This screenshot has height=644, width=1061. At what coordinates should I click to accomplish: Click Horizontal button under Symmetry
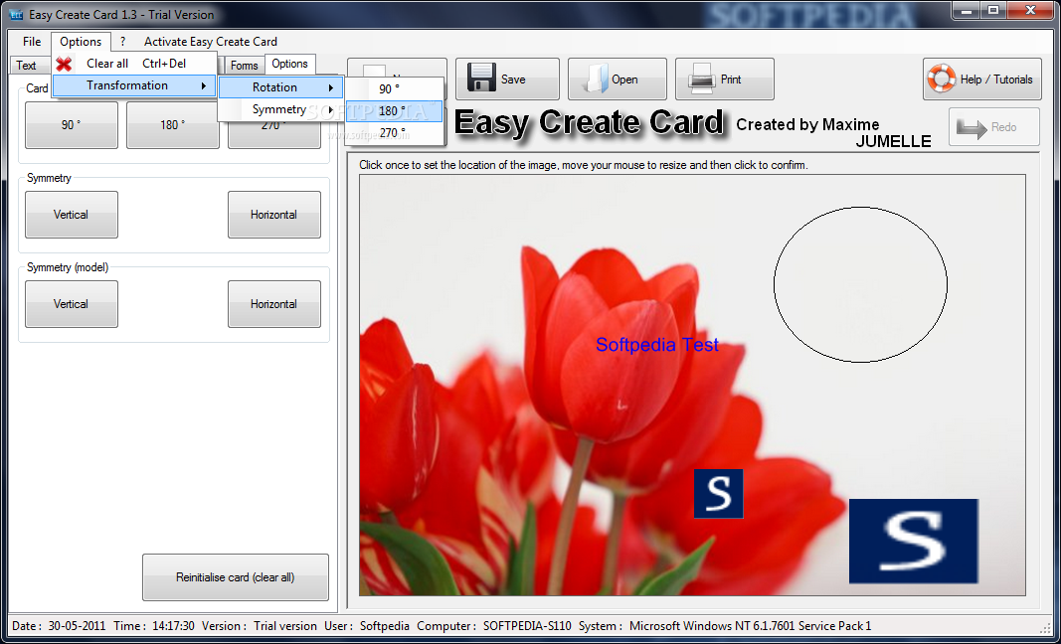(x=274, y=215)
